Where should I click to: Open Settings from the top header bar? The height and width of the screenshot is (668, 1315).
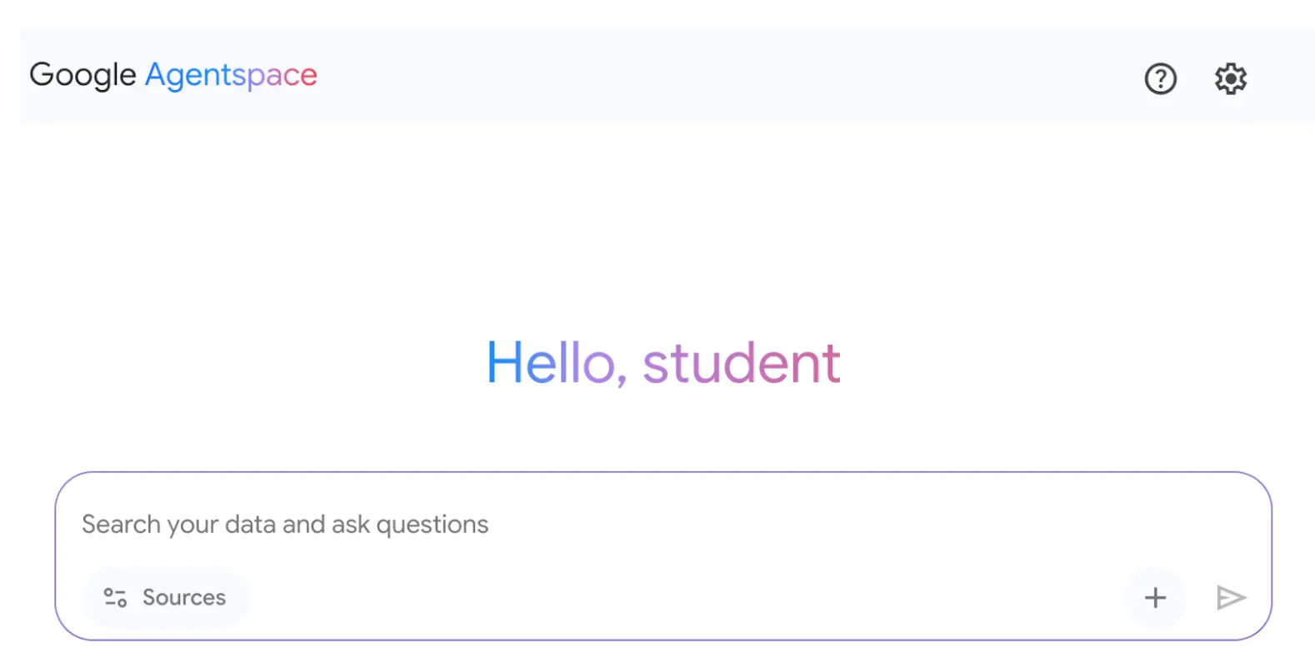point(1230,79)
